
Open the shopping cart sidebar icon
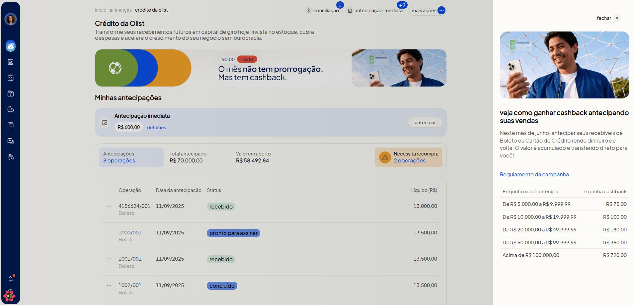coord(11,125)
